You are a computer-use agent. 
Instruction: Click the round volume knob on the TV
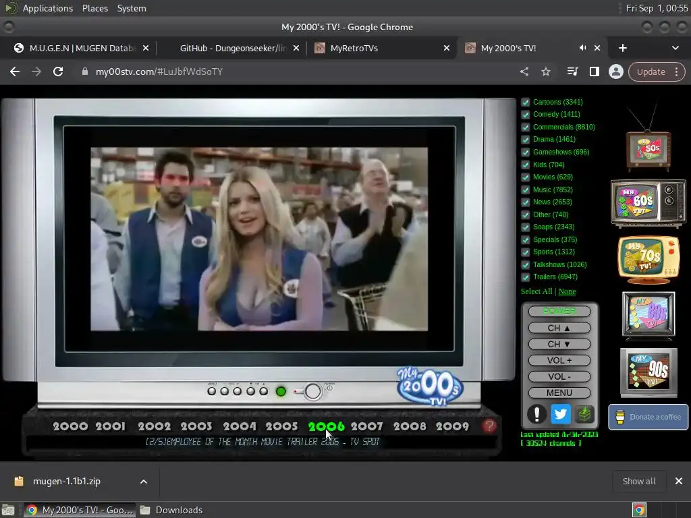pyautogui.click(x=312, y=391)
